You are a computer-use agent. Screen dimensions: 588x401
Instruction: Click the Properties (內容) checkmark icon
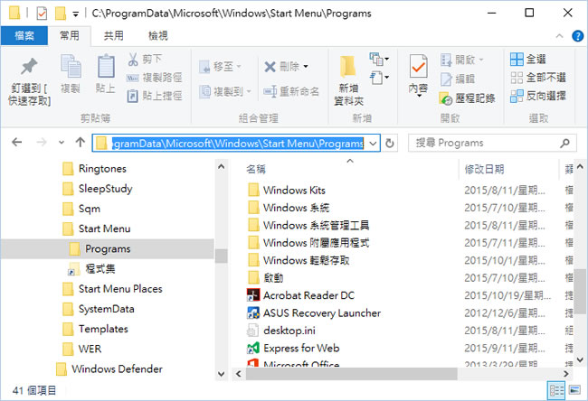pyautogui.click(x=418, y=67)
